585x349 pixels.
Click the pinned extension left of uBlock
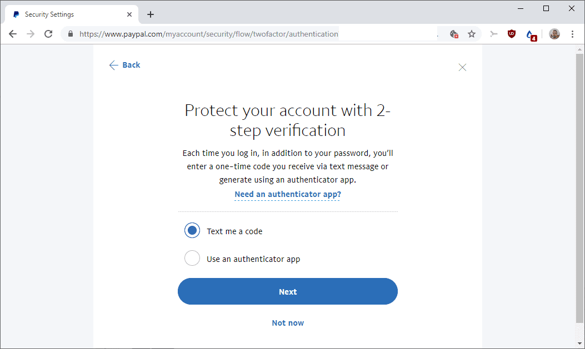(493, 34)
